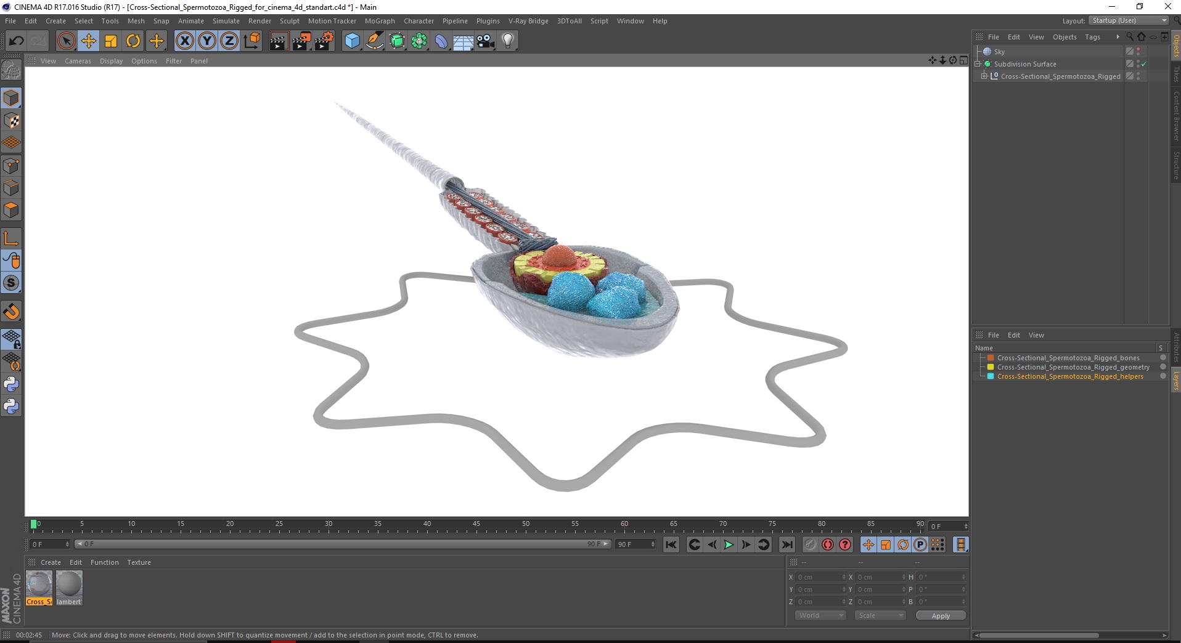Expand Cross-Sectional_Spermotozoa_Rigged object
The height and width of the screenshot is (643, 1181).
point(984,76)
